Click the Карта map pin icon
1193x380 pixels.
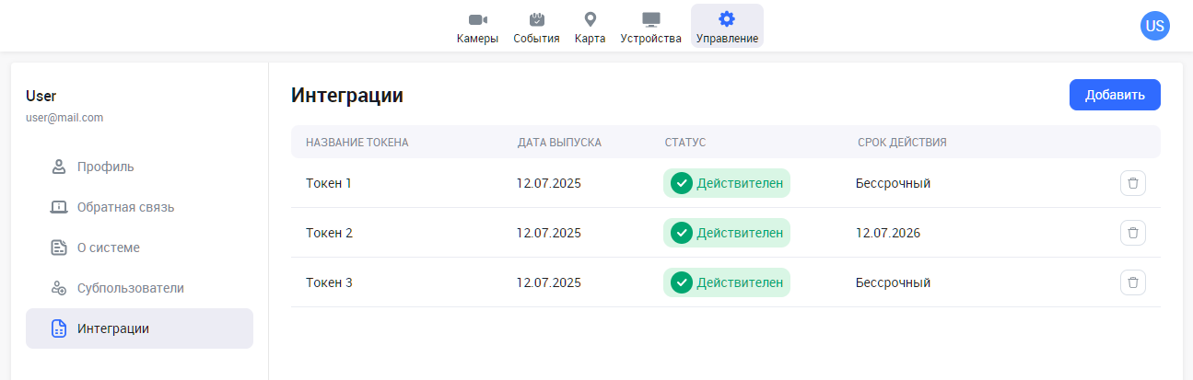coord(590,19)
